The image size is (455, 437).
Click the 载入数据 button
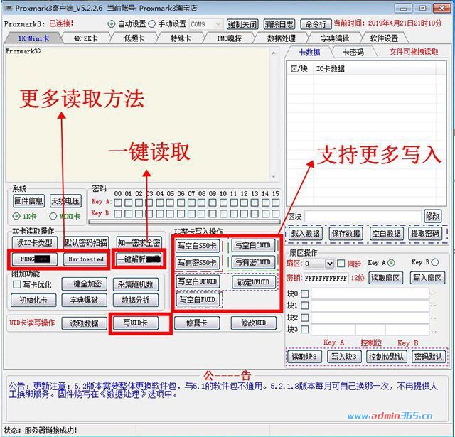(305, 234)
